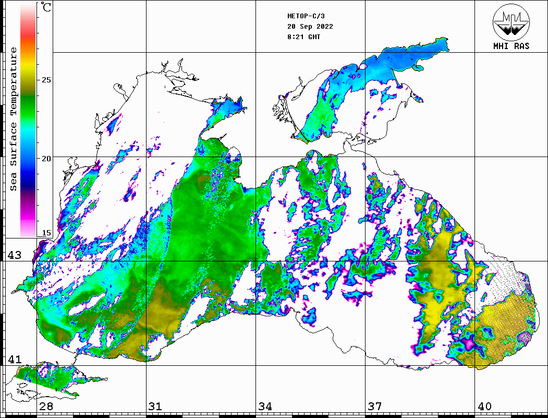
Task: Click latitude label 41
Action: tap(14, 359)
